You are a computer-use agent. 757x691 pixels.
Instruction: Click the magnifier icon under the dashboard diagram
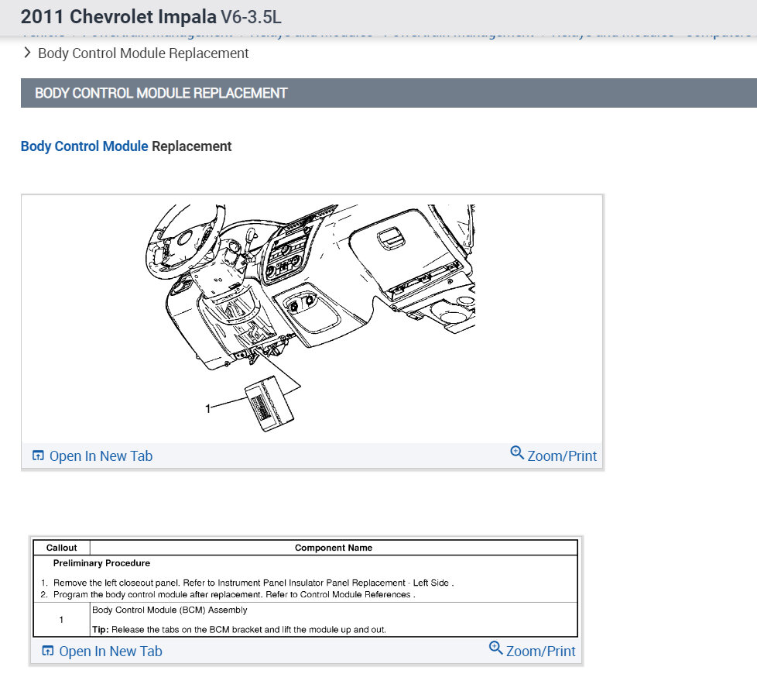coord(517,452)
